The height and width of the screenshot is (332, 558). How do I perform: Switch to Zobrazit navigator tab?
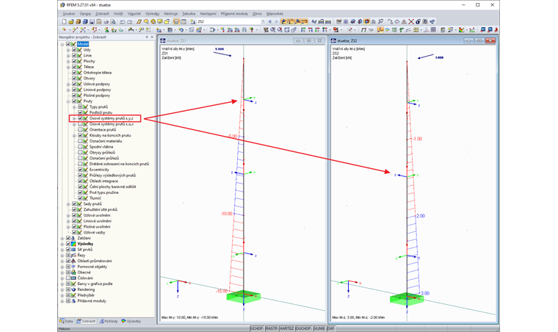pyautogui.click(x=86, y=321)
